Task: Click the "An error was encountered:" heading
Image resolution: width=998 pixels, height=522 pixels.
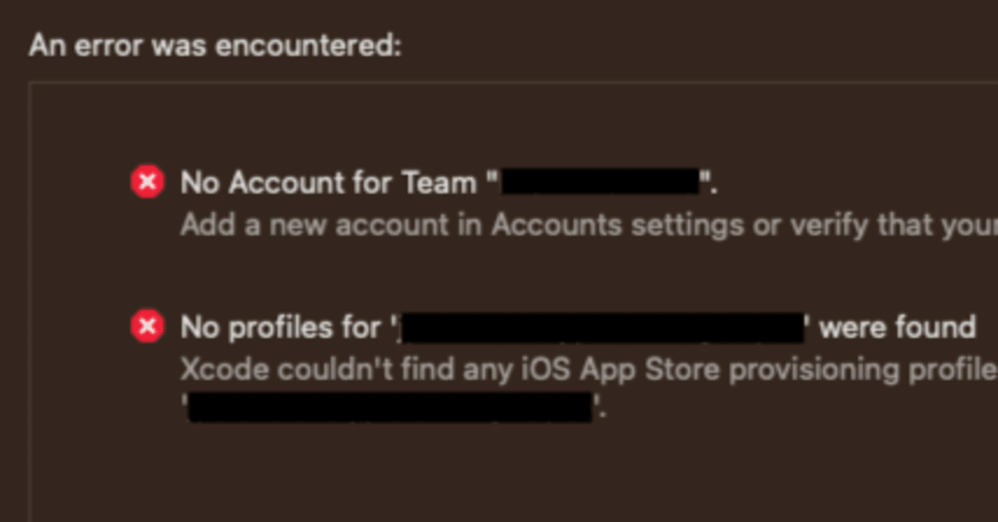Action: point(215,46)
